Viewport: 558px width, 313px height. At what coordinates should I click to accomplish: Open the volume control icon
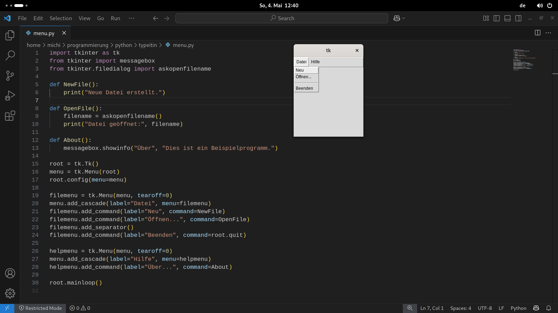pos(540,6)
